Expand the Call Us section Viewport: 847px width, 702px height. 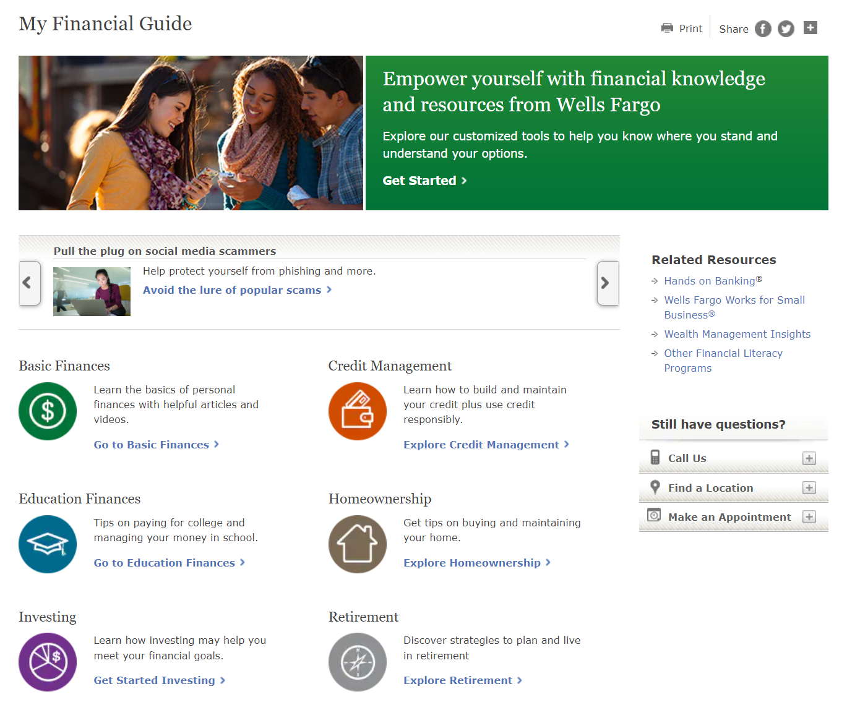coord(809,458)
